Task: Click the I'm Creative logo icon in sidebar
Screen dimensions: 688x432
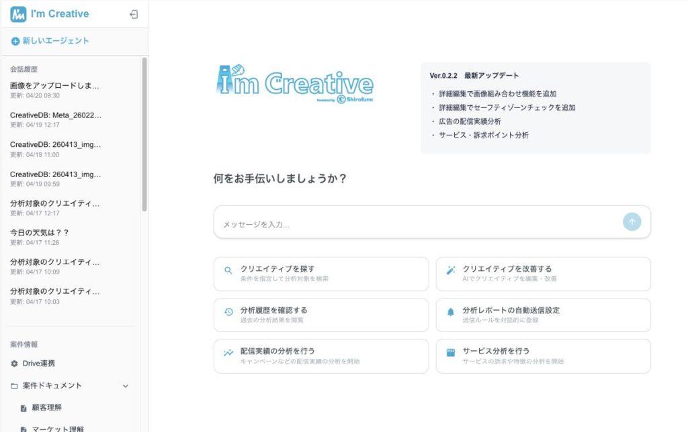Action: pyautogui.click(x=18, y=14)
